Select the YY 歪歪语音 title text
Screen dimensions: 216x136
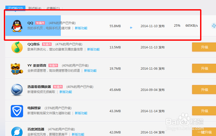[37, 66]
